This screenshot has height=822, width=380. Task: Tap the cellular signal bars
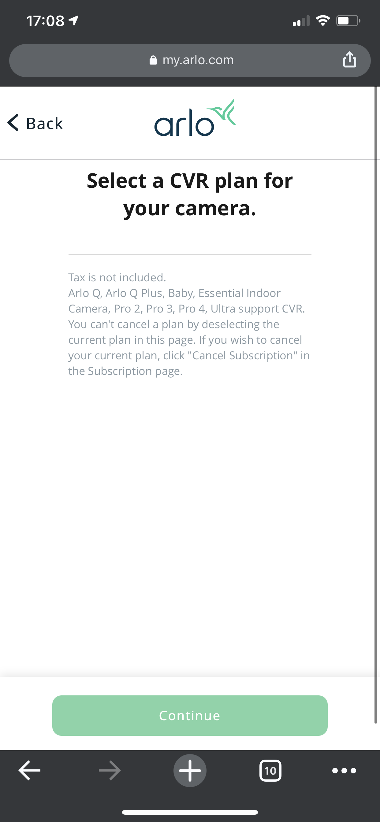(301, 21)
